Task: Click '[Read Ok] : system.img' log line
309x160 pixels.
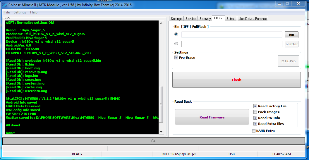Action: pyautogui.click(x=25, y=83)
